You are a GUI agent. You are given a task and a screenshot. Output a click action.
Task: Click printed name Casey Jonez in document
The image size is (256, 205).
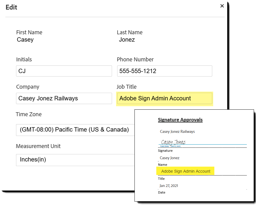coord(170,158)
